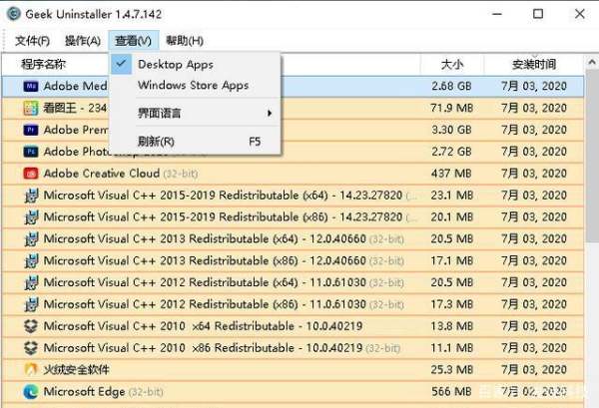Click the 2.68 GB size cell
599x408 pixels.
451,86
